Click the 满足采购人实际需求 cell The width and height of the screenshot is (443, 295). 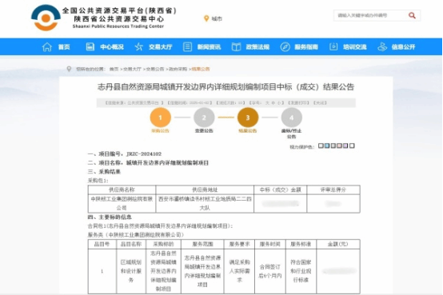(239, 271)
